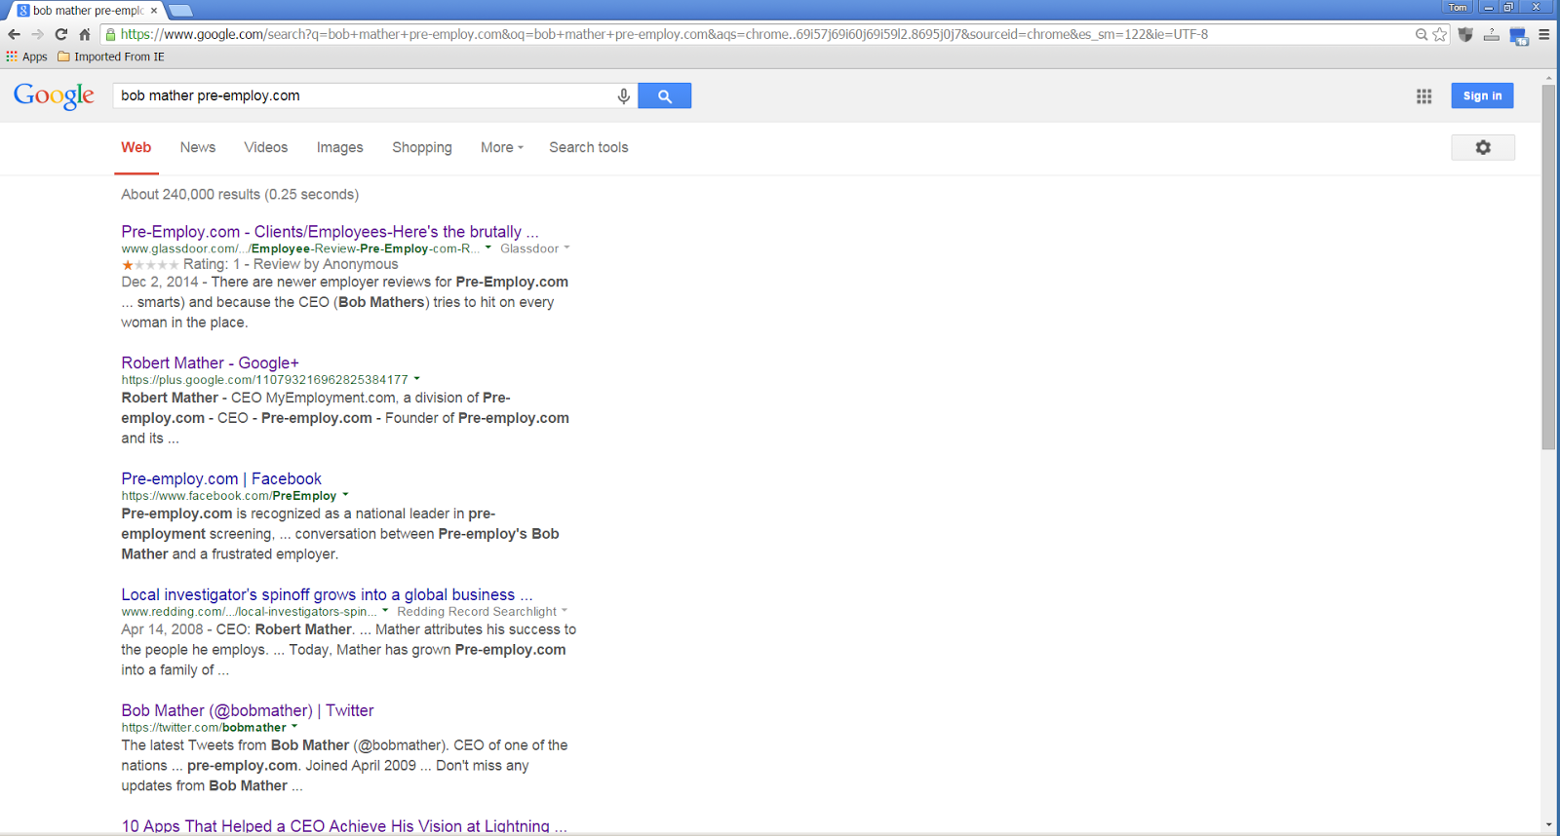
Task: Start voice search with the microphone icon
Action: pyautogui.click(x=624, y=95)
